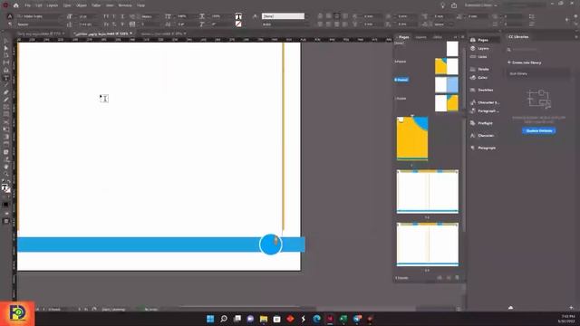Open the Table menu
The height and width of the screenshot is (326, 580).
tap(96, 5)
